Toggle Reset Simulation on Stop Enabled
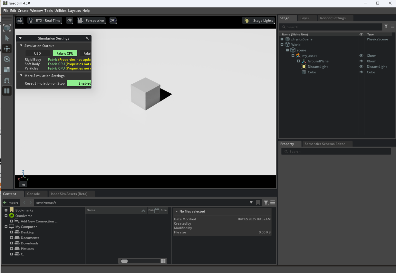The width and height of the screenshot is (396, 273). [79, 83]
